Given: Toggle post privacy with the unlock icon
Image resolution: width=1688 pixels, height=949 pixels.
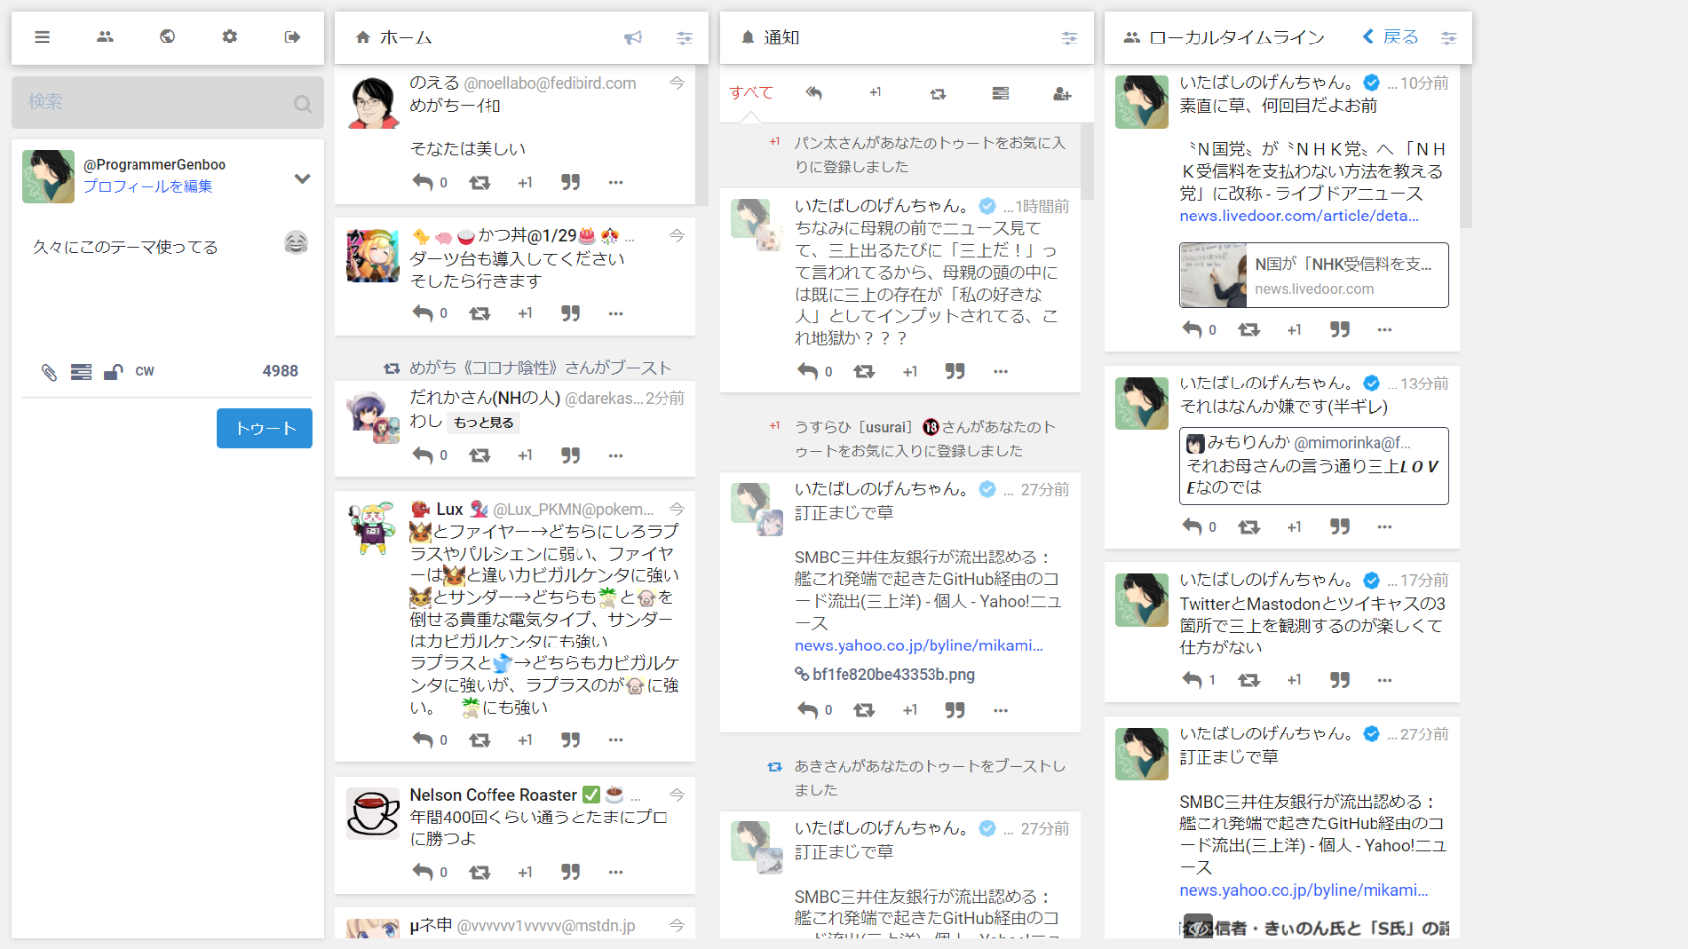Looking at the screenshot, I should click(x=113, y=372).
